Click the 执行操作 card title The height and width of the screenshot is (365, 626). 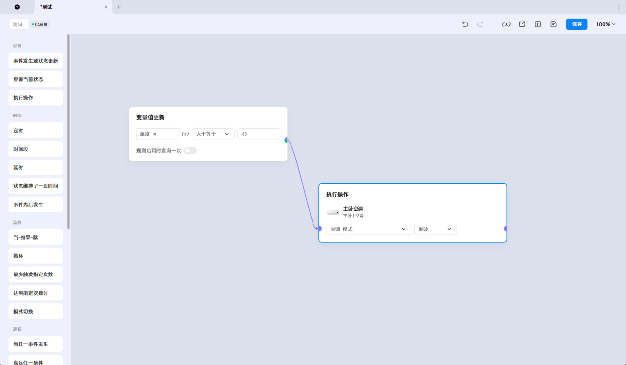coord(337,194)
